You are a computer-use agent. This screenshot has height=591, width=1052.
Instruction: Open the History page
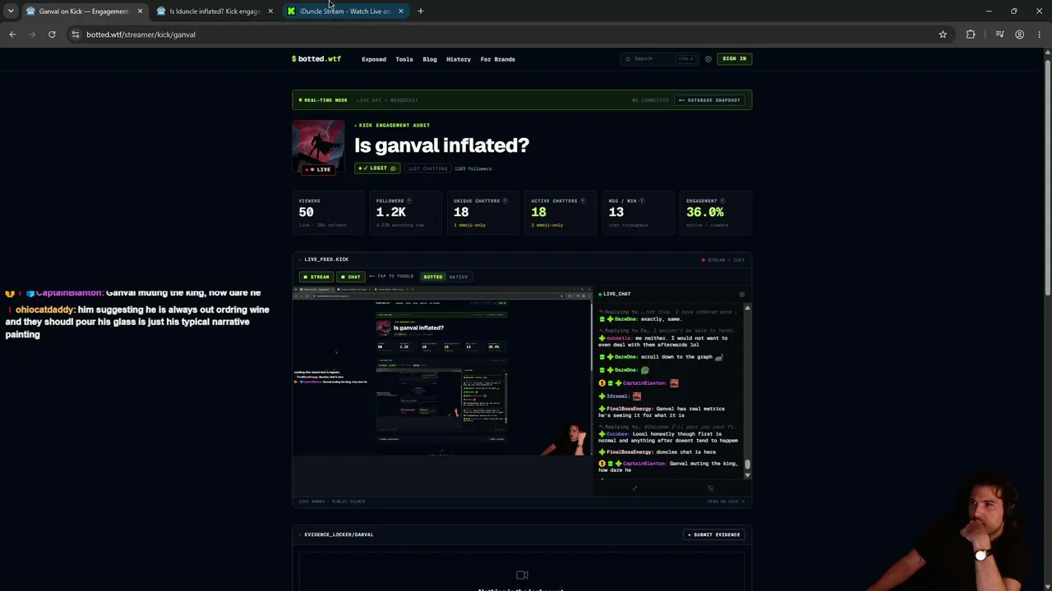click(459, 59)
